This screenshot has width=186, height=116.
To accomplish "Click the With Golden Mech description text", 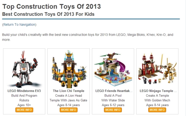I will click(x=157, y=100).
